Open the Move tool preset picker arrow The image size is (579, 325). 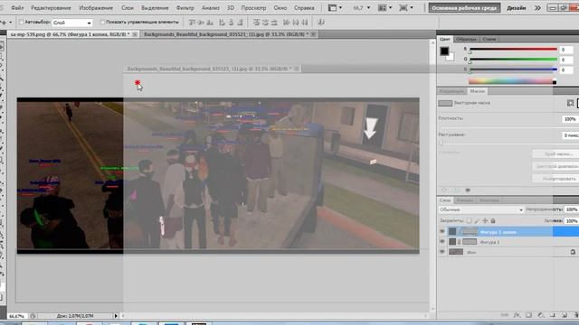coord(10,23)
